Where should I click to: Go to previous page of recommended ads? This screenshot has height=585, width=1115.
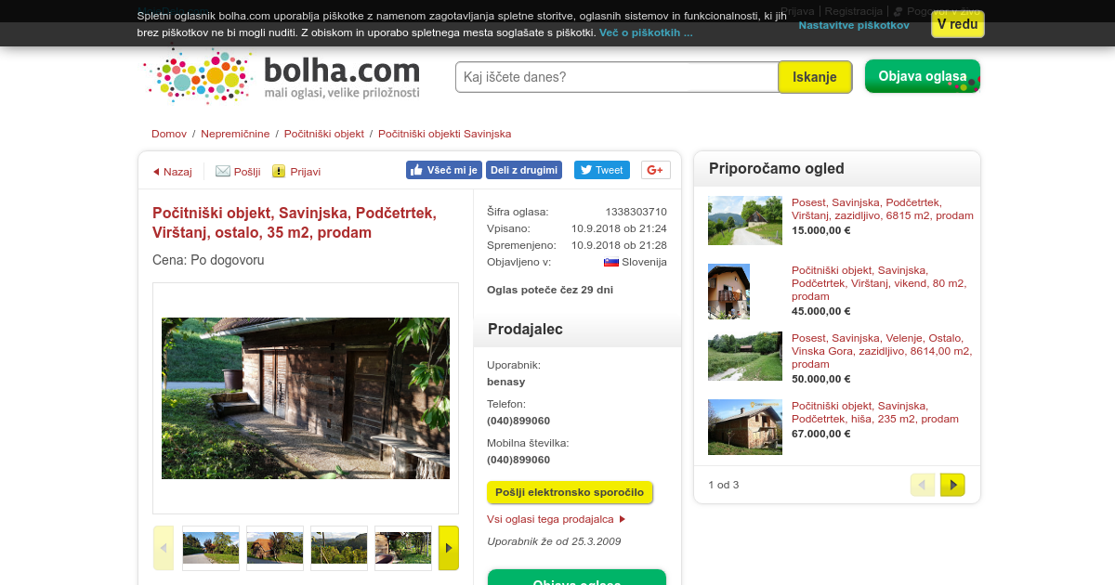923,485
